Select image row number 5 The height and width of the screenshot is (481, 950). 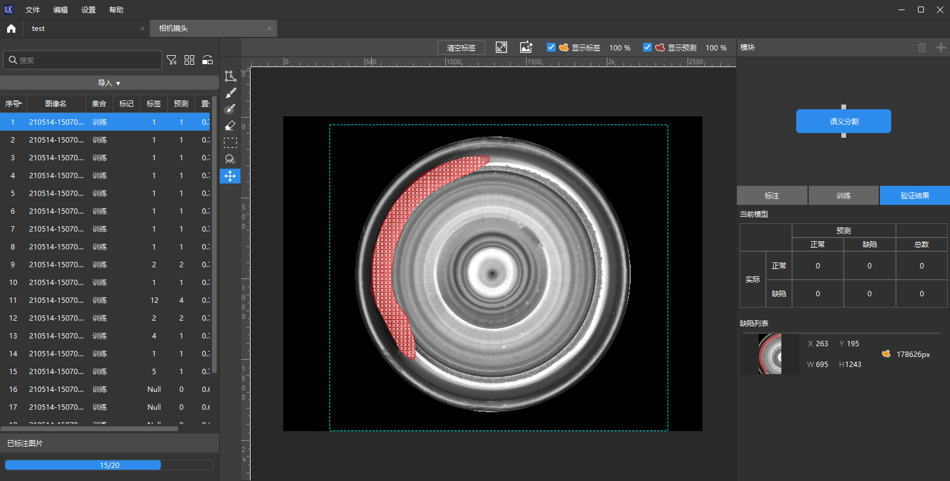(x=105, y=193)
